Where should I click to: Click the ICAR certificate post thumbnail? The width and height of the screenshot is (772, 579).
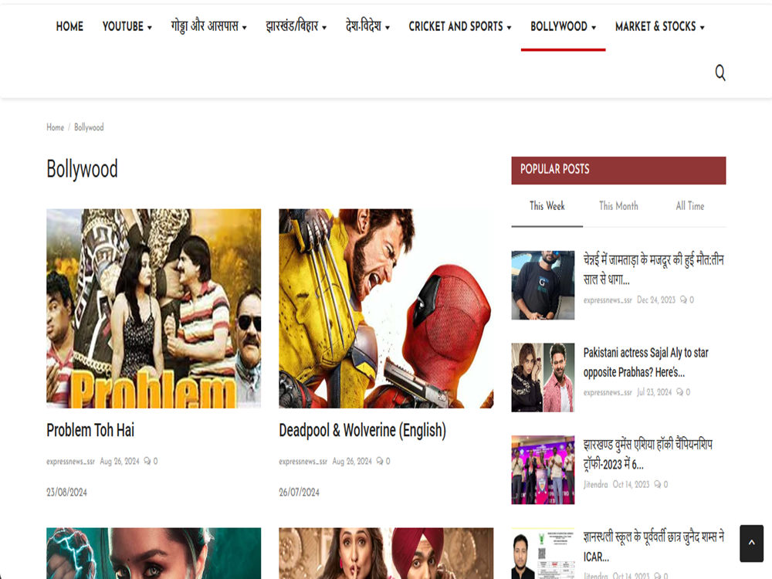[x=543, y=554]
